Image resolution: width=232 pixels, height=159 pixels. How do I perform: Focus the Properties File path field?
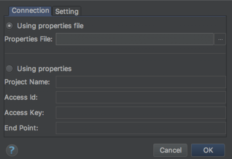135,39
